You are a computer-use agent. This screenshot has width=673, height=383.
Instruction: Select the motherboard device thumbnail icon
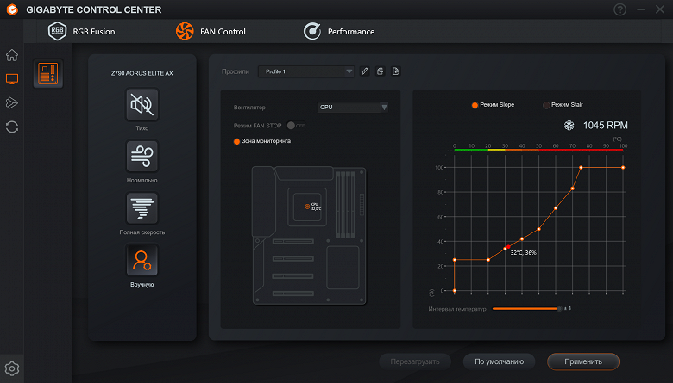point(48,73)
